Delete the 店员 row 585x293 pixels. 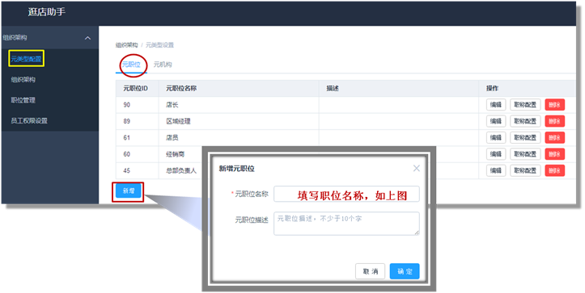coord(555,137)
